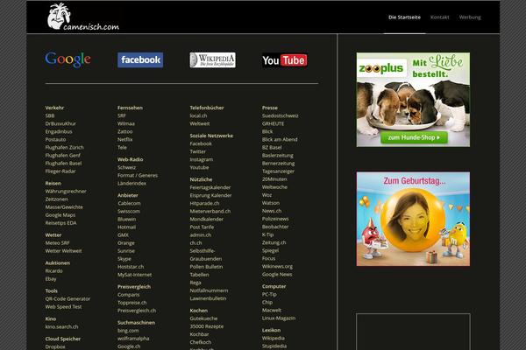Open the Mondkalender link
The height and width of the screenshot is (350, 526).
[206, 219]
